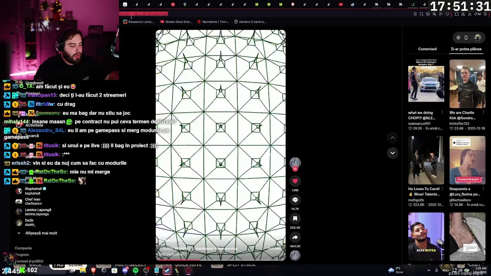
Task: Open the Panasonic Lumix bookmark
Action: click(x=138, y=22)
